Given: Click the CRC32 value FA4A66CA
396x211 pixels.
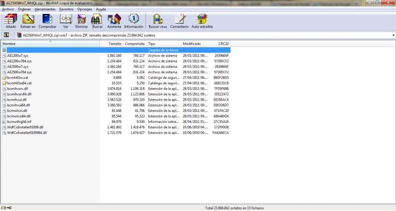Looking at the screenshot, I should click(x=220, y=133).
